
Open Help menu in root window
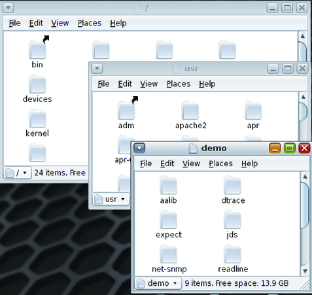118,23
